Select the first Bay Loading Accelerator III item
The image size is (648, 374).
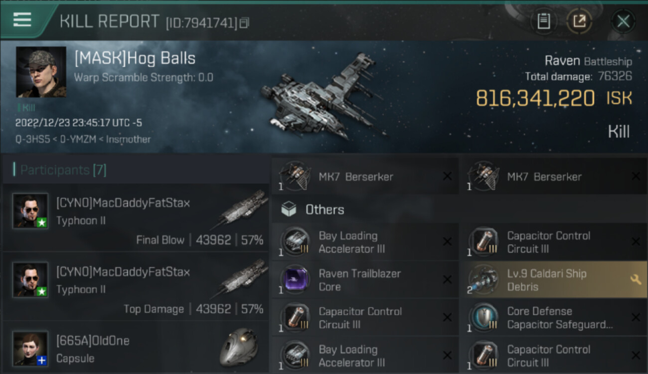[364, 242]
